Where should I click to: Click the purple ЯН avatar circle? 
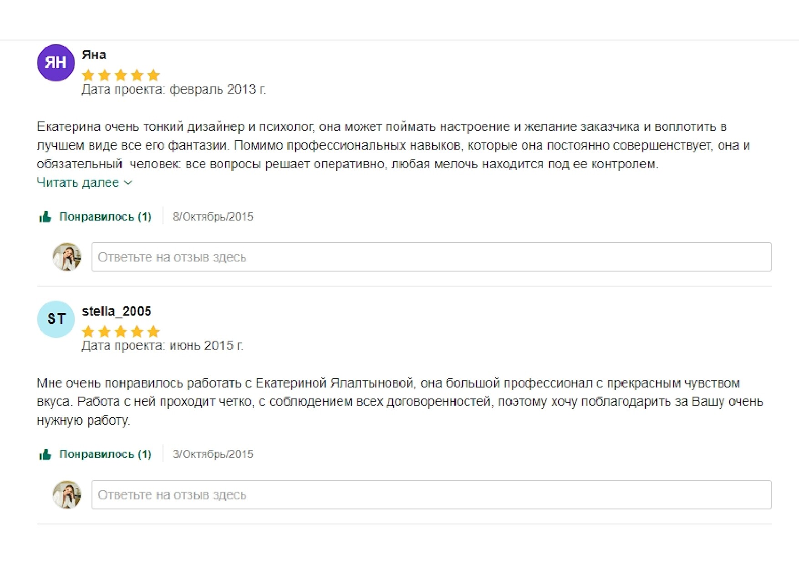56,63
